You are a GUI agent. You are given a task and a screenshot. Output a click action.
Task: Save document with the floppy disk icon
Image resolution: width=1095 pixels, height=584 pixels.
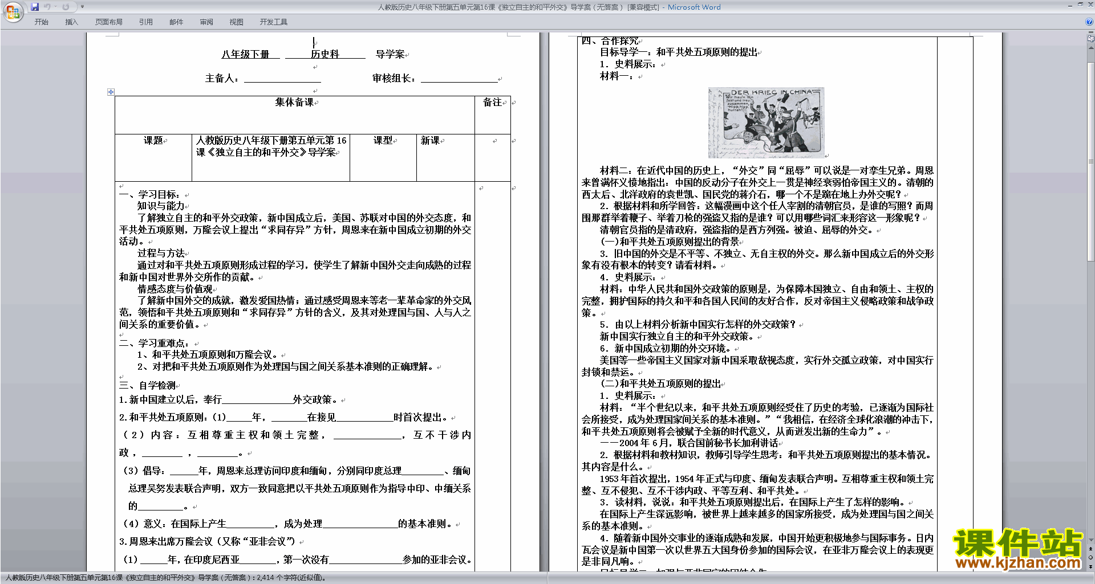coord(35,7)
